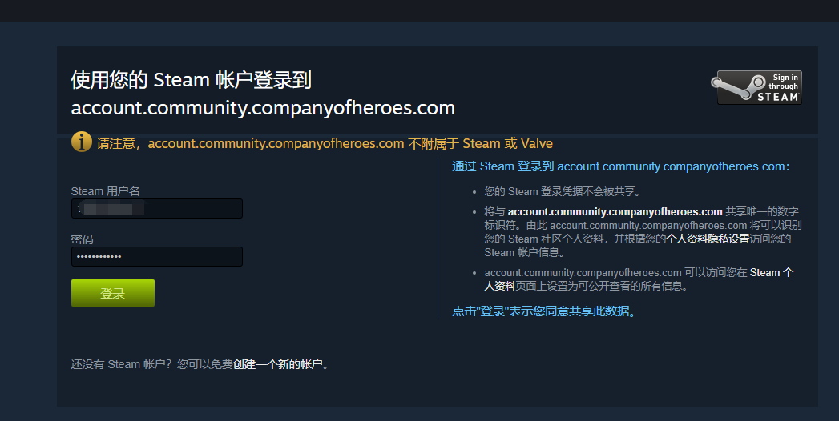Click the 可以访问您在 text in third bullet
The height and width of the screenshot is (421, 839).
pyautogui.click(x=716, y=273)
